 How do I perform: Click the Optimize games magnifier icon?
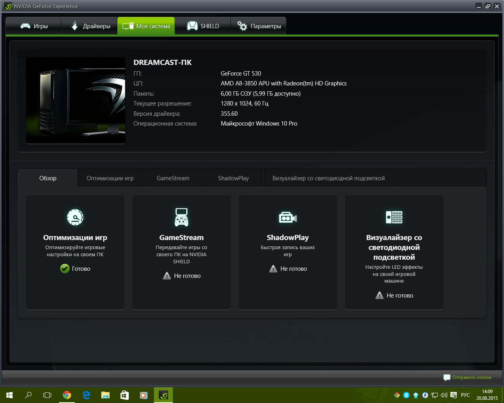(x=75, y=217)
